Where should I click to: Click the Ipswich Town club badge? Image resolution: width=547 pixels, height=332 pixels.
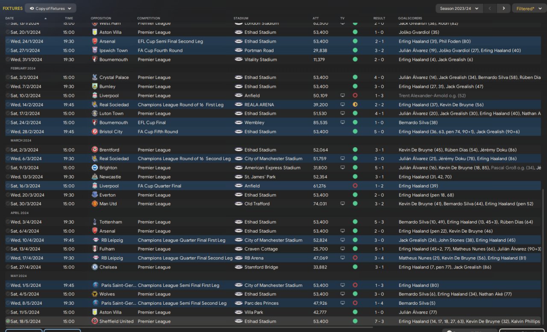coord(95,50)
